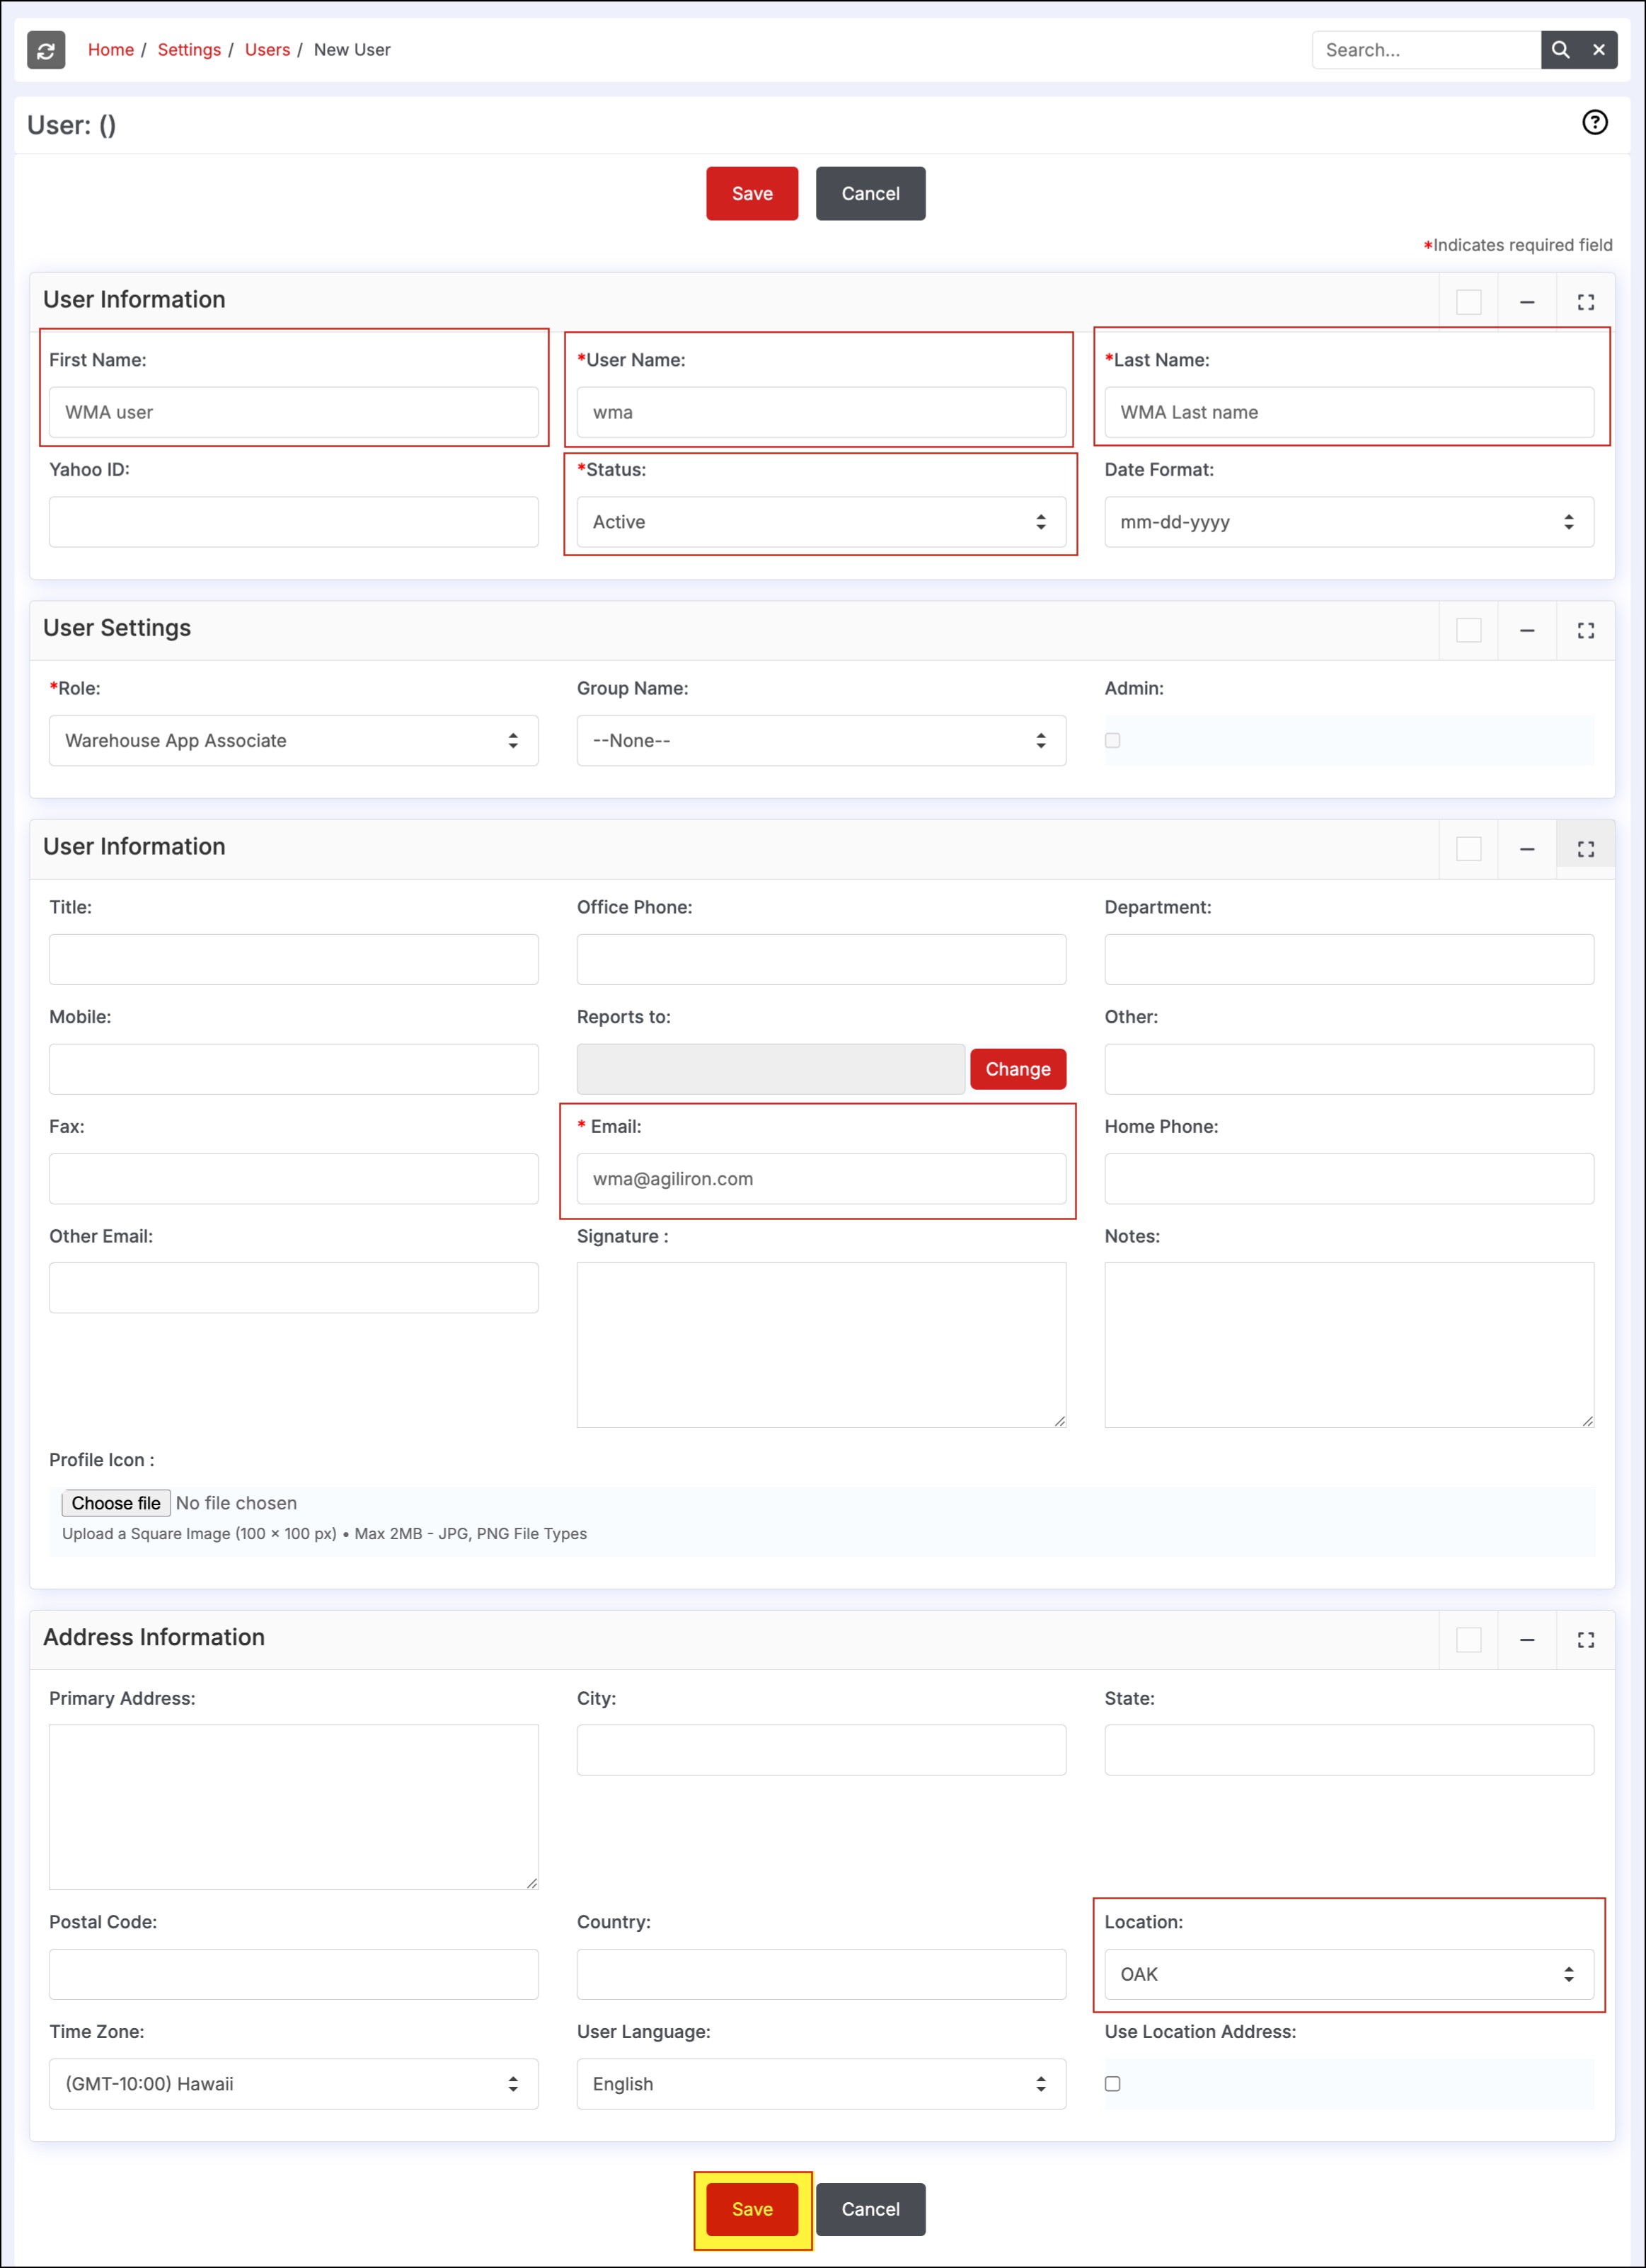Minimize the top User Information panel
The height and width of the screenshot is (2268, 1646).
(x=1527, y=302)
